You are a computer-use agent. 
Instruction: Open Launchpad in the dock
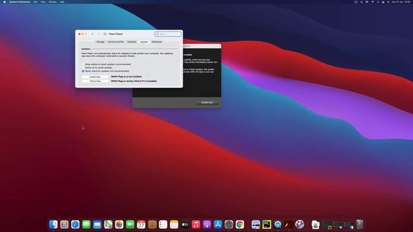65,224
